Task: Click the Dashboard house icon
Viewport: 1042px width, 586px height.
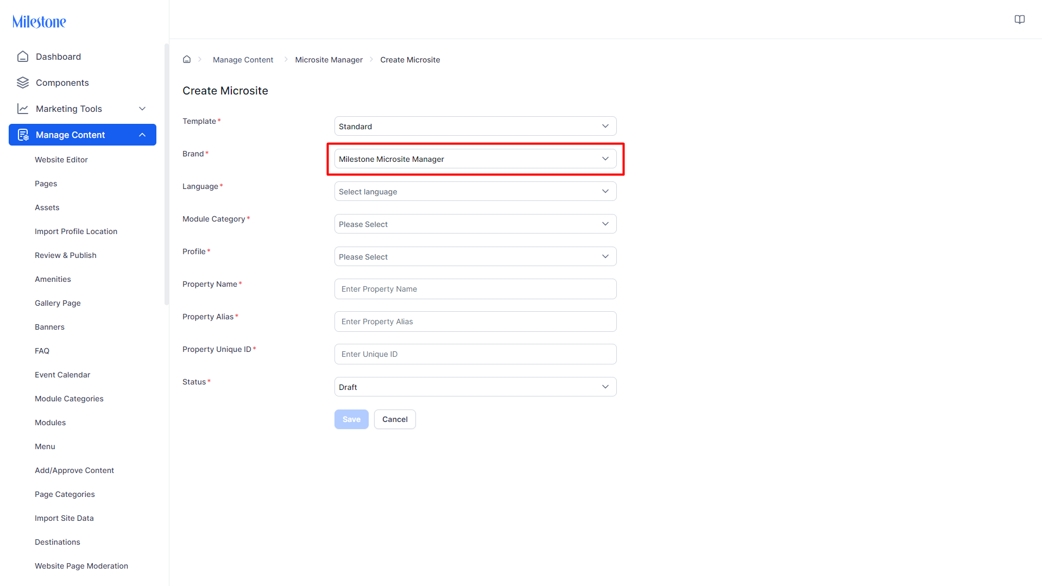Action: coord(23,56)
